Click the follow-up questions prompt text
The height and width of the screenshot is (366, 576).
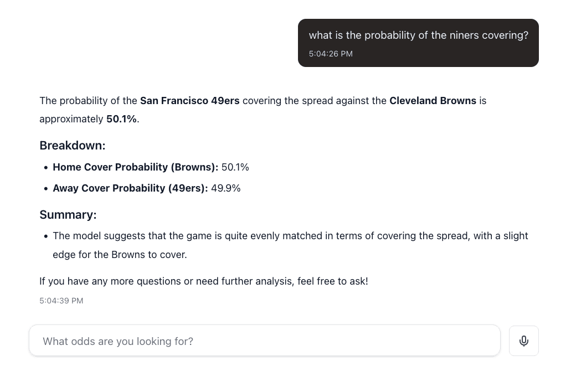[203, 281]
